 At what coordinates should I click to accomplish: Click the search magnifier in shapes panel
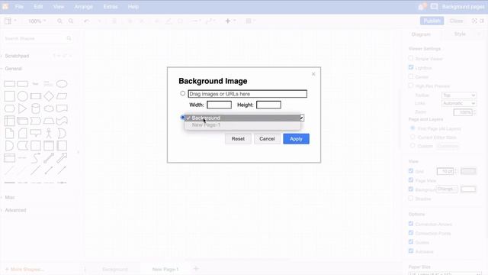69,38
